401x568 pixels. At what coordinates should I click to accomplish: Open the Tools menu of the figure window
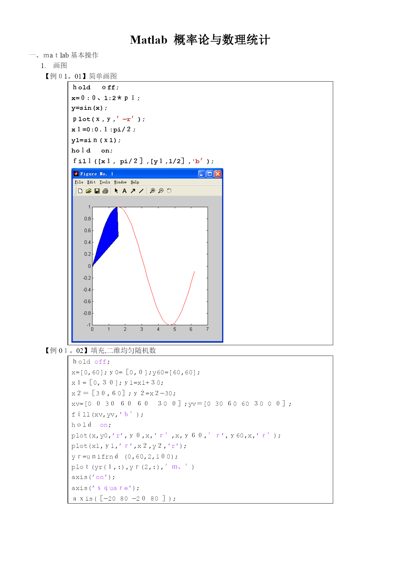click(x=105, y=182)
